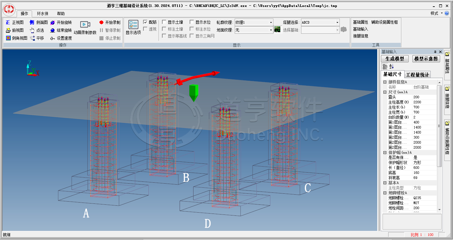The height and width of the screenshot is (240, 453).
Task: Switch to the 基础尺寸 tab
Action: pyautogui.click(x=392, y=74)
